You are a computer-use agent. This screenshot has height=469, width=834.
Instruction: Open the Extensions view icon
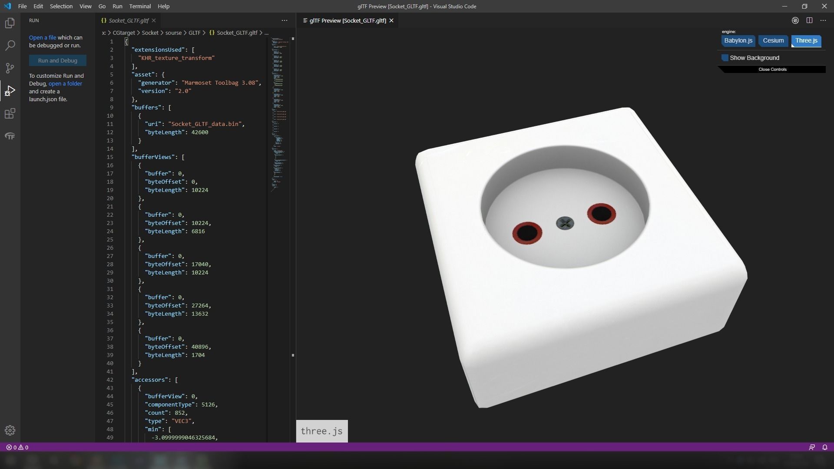(x=10, y=114)
